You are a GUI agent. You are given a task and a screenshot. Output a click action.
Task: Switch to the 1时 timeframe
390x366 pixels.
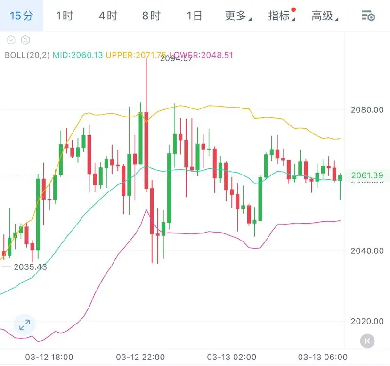coord(65,16)
